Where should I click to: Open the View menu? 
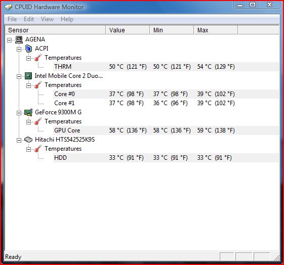(47, 19)
